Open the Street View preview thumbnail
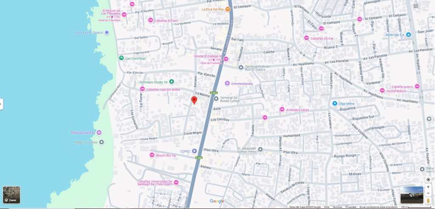Image resolution: width=435 pixels, height=209 pixels. pos(412,195)
